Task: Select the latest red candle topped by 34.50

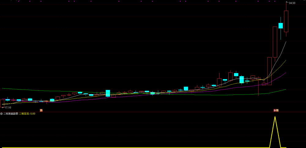Action: [x=286, y=21]
